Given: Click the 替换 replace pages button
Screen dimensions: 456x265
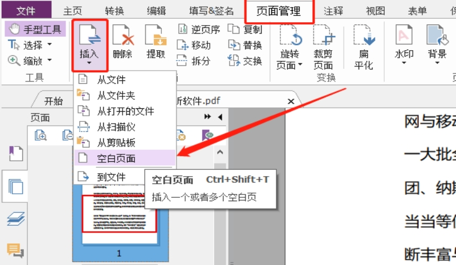Looking at the screenshot, I should tap(245, 45).
